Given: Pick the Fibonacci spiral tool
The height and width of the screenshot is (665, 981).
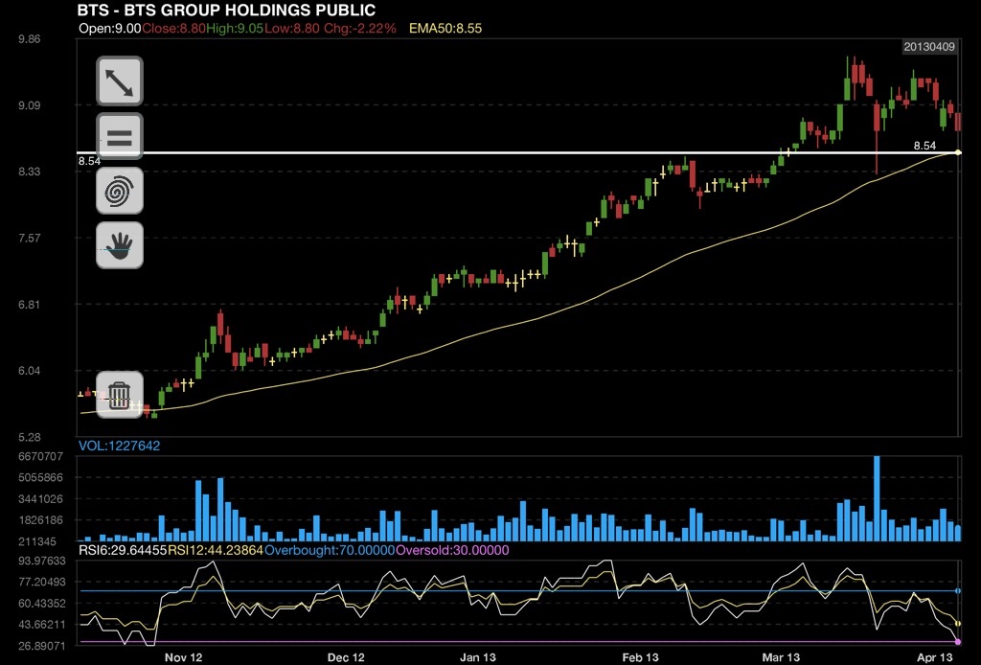Looking at the screenshot, I should pos(120,191).
